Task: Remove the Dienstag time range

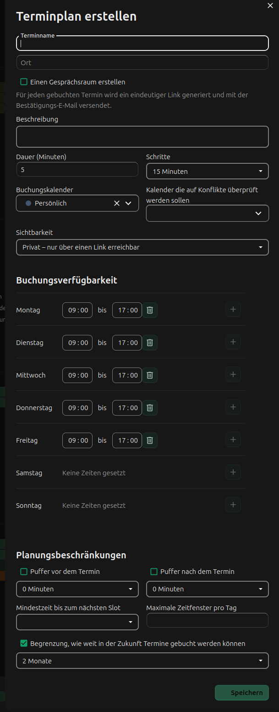Action: [150, 343]
